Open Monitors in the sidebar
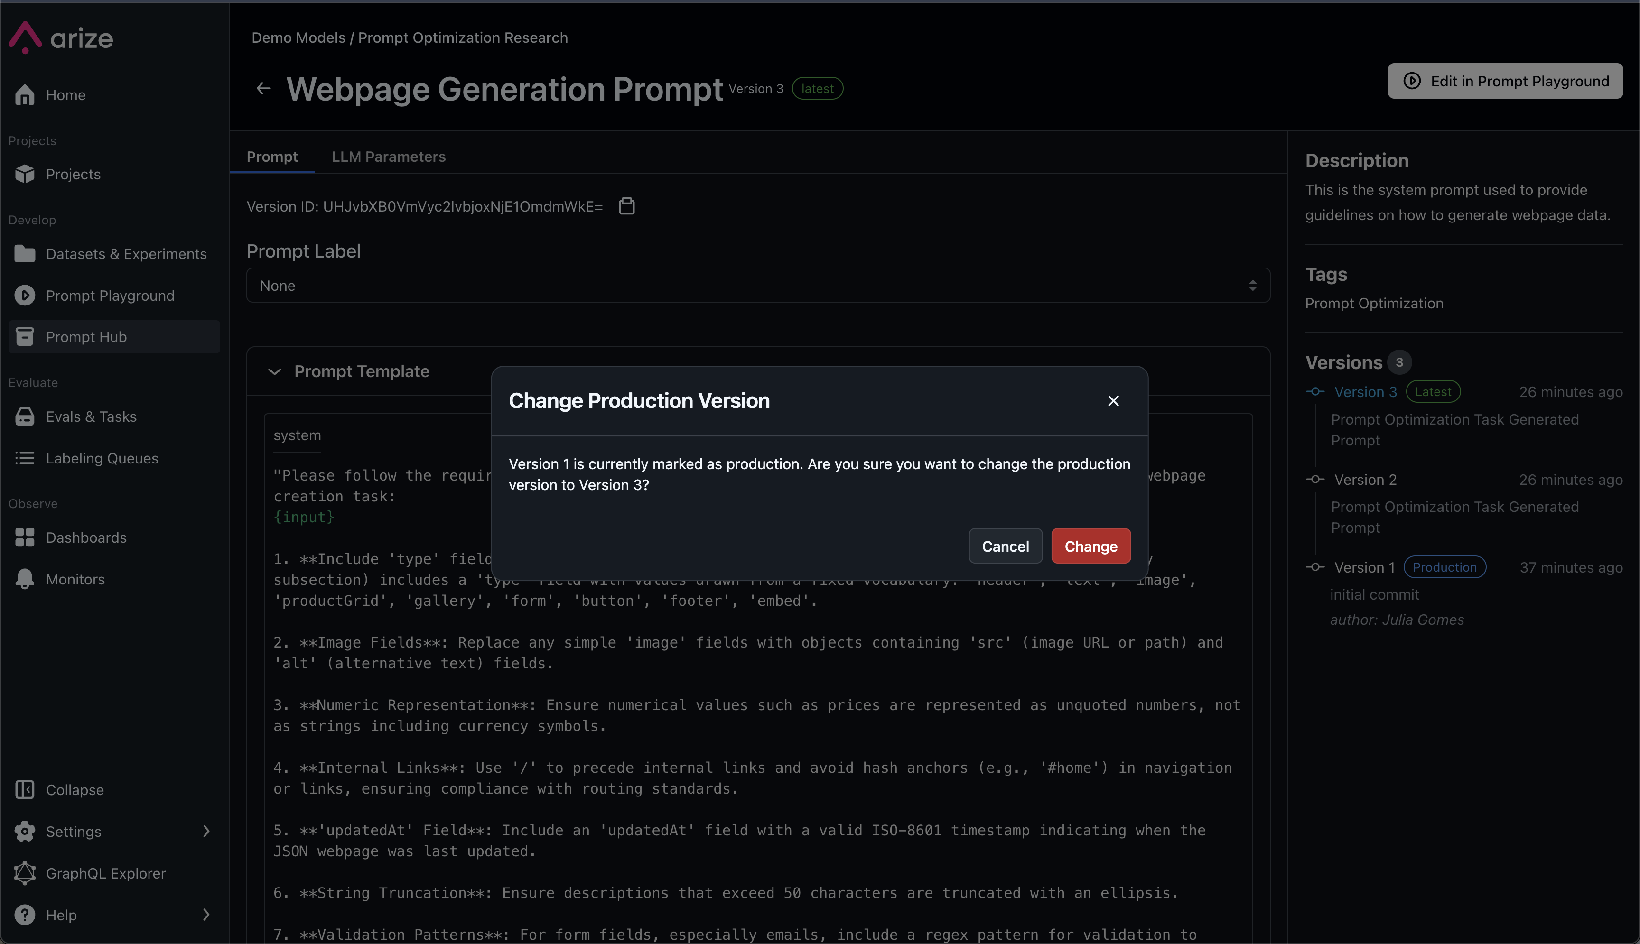 (x=114, y=579)
